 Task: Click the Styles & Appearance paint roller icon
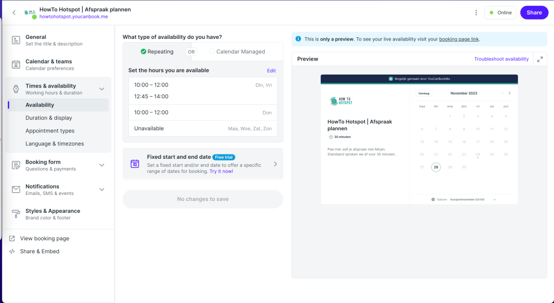pyautogui.click(x=16, y=214)
